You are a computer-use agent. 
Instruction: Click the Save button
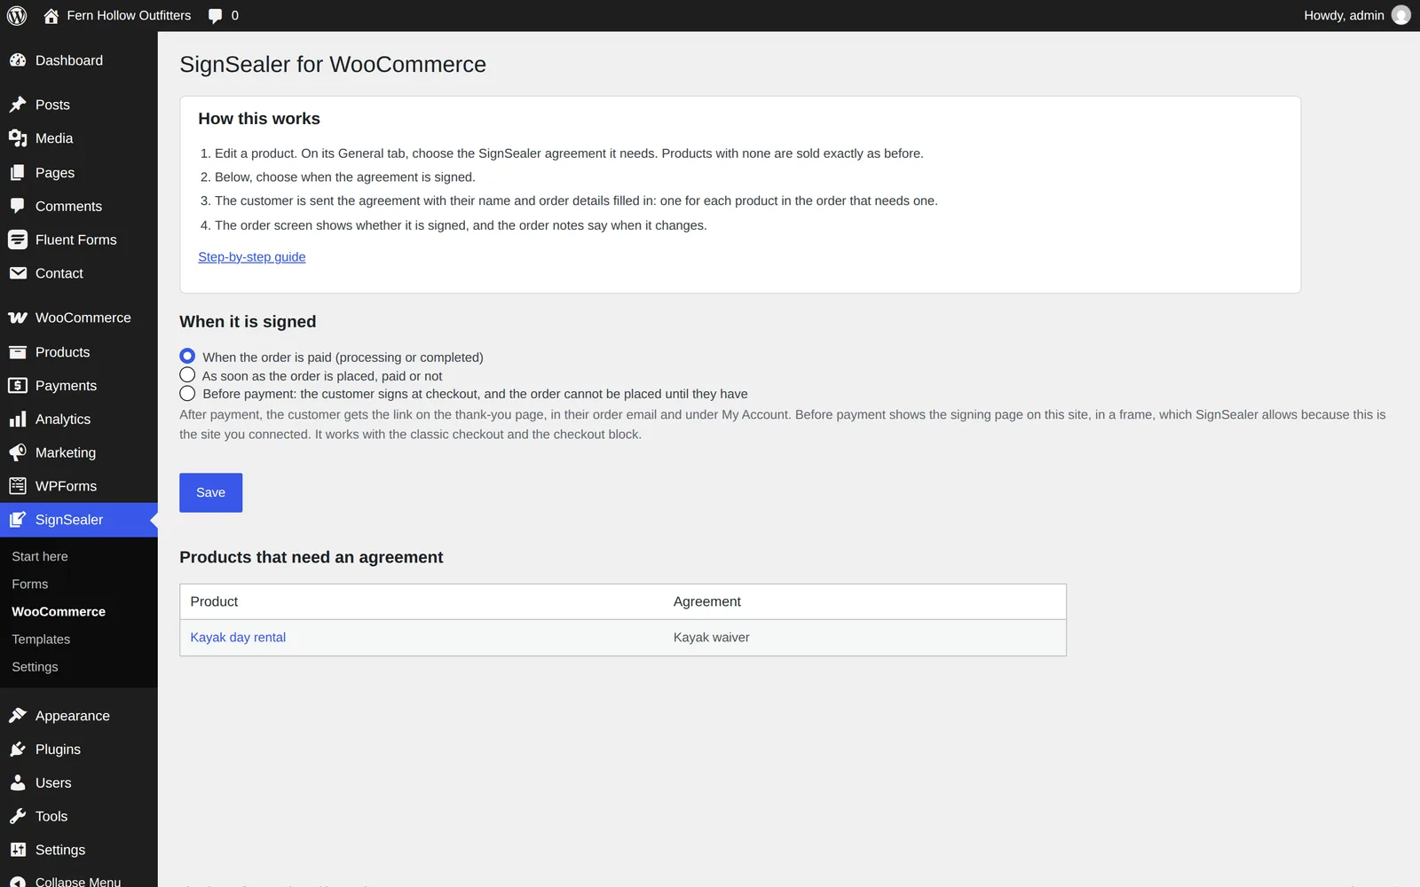[x=210, y=492]
